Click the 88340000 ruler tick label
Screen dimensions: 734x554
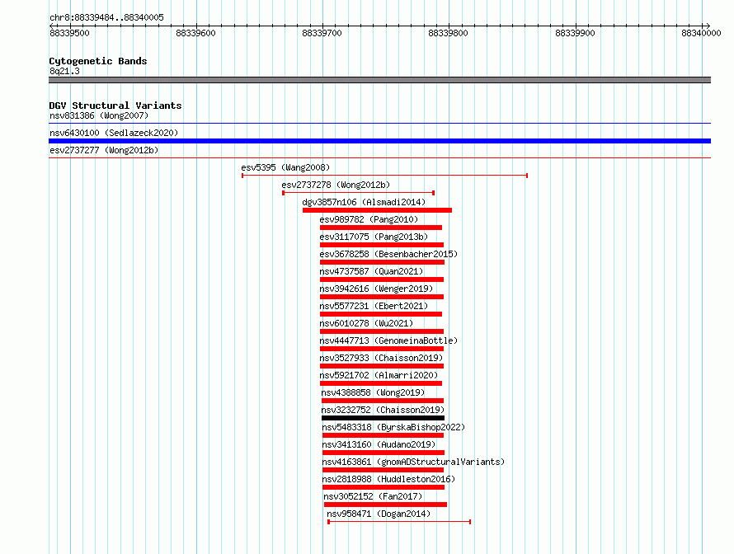pyautogui.click(x=701, y=33)
